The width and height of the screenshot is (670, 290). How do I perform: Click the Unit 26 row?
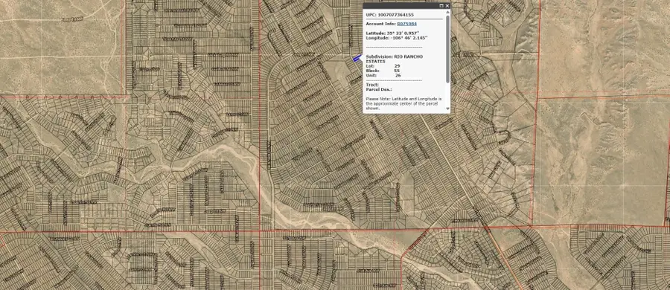tap(383, 75)
